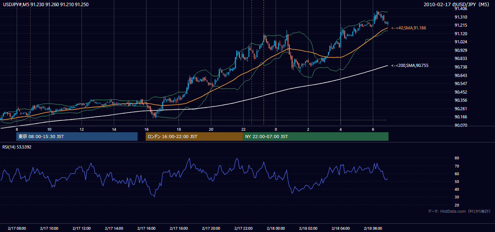Viewport: 495px width, 232px height.
Task: Click the date label 2/17 18:00
Action: pyautogui.click(x=179, y=229)
